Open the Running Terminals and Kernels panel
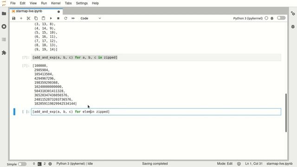The height and width of the screenshot is (167, 297). pyautogui.click(x=4, y=26)
